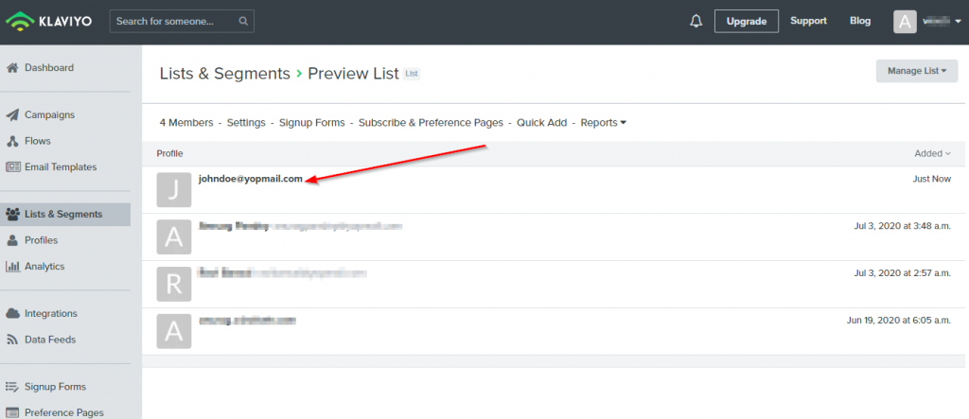
Task: Open Dashboard via home icon
Action: click(x=11, y=68)
